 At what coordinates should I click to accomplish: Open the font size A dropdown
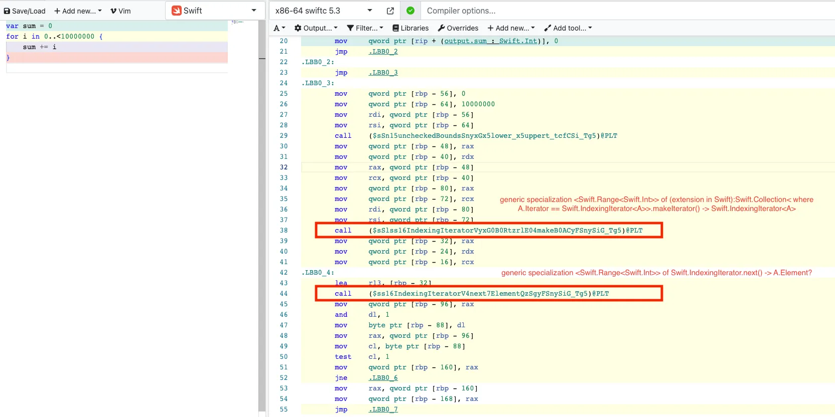click(x=280, y=28)
